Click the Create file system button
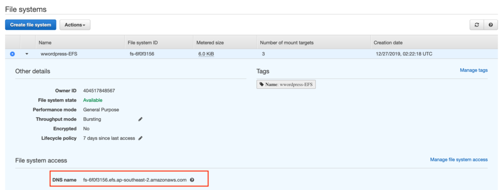Image resolution: width=503 pixels, height=190 pixels. [30, 25]
